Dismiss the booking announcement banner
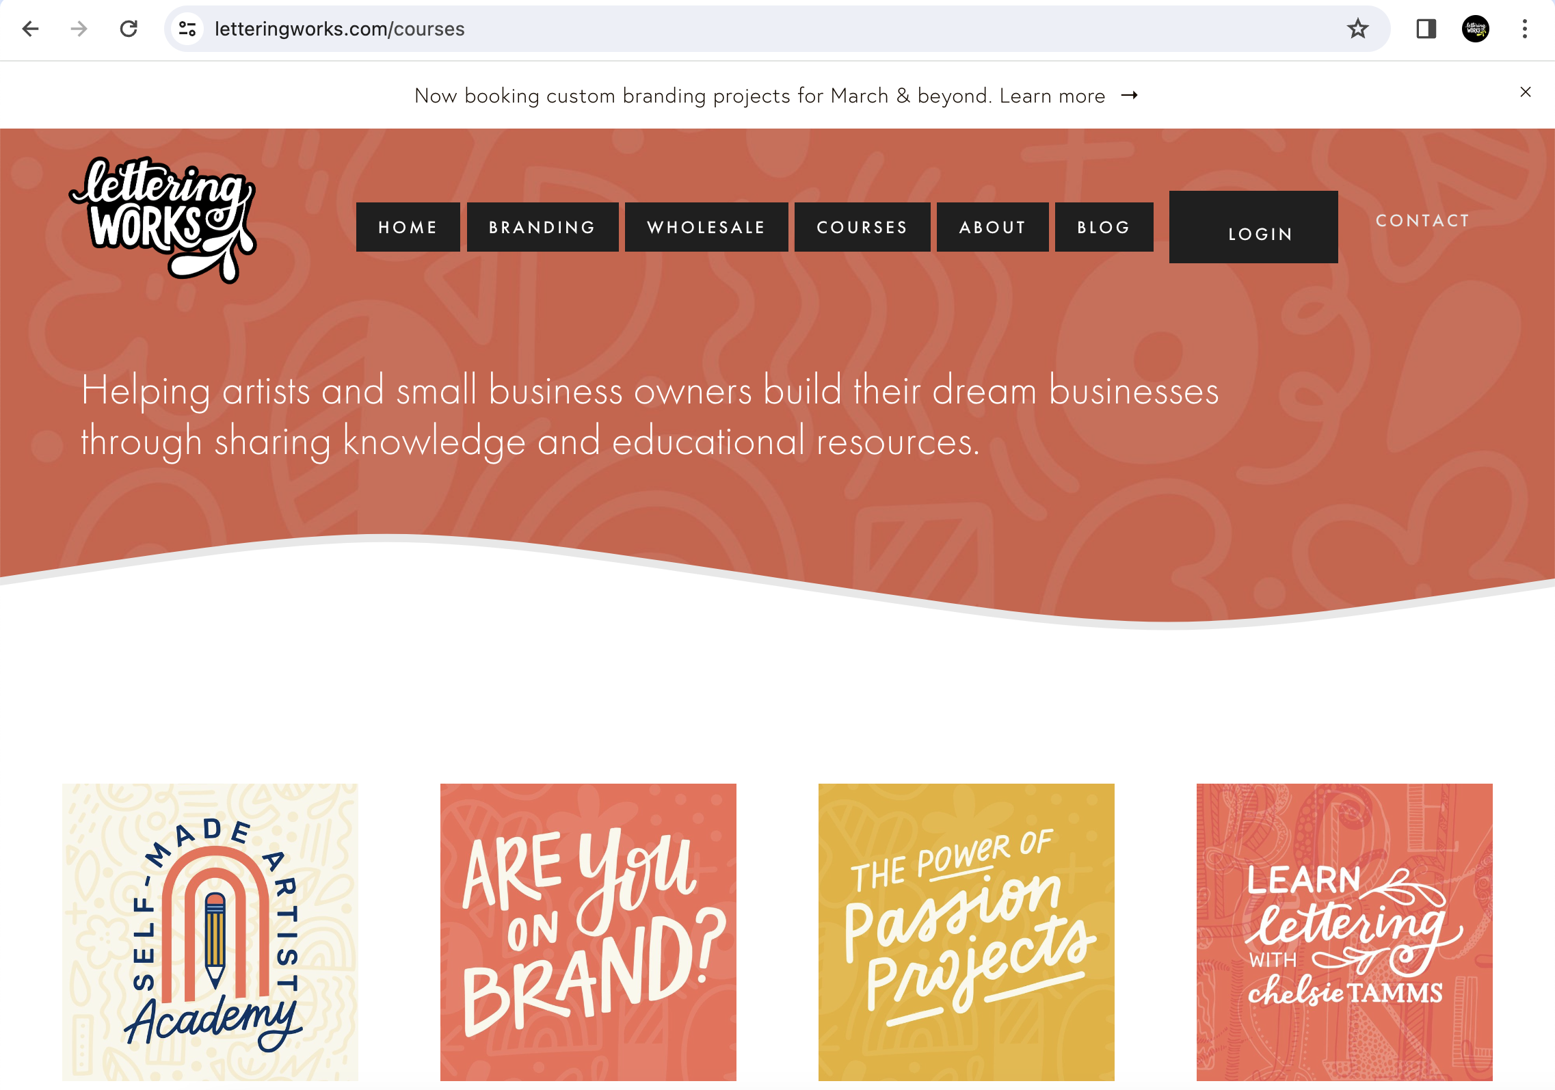The width and height of the screenshot is (1555, 1090). 1526,92
